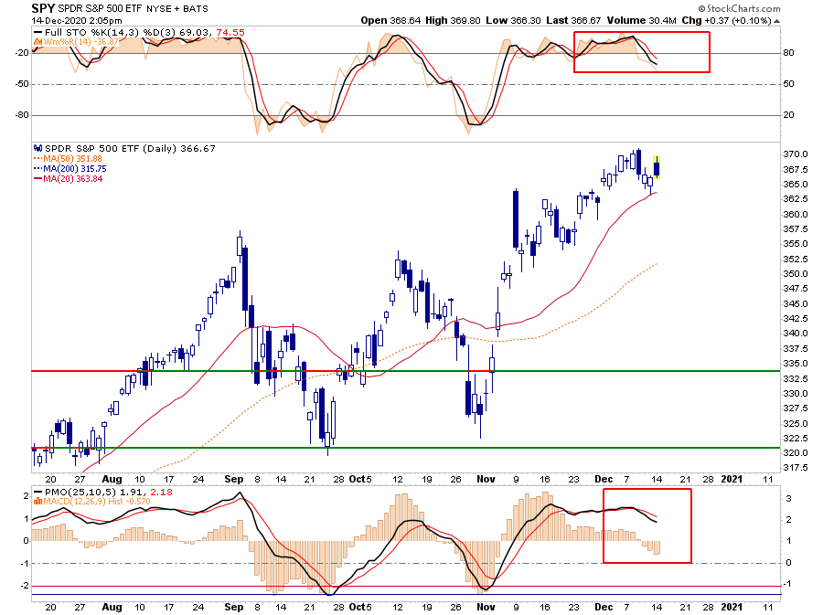
Task: Click the 370.0 price axis label
Action: 796,154
